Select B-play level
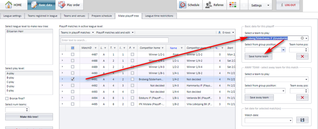 [x=29, y=78]
